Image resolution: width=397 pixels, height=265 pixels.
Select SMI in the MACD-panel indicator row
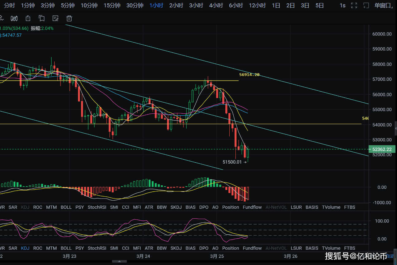114,207
